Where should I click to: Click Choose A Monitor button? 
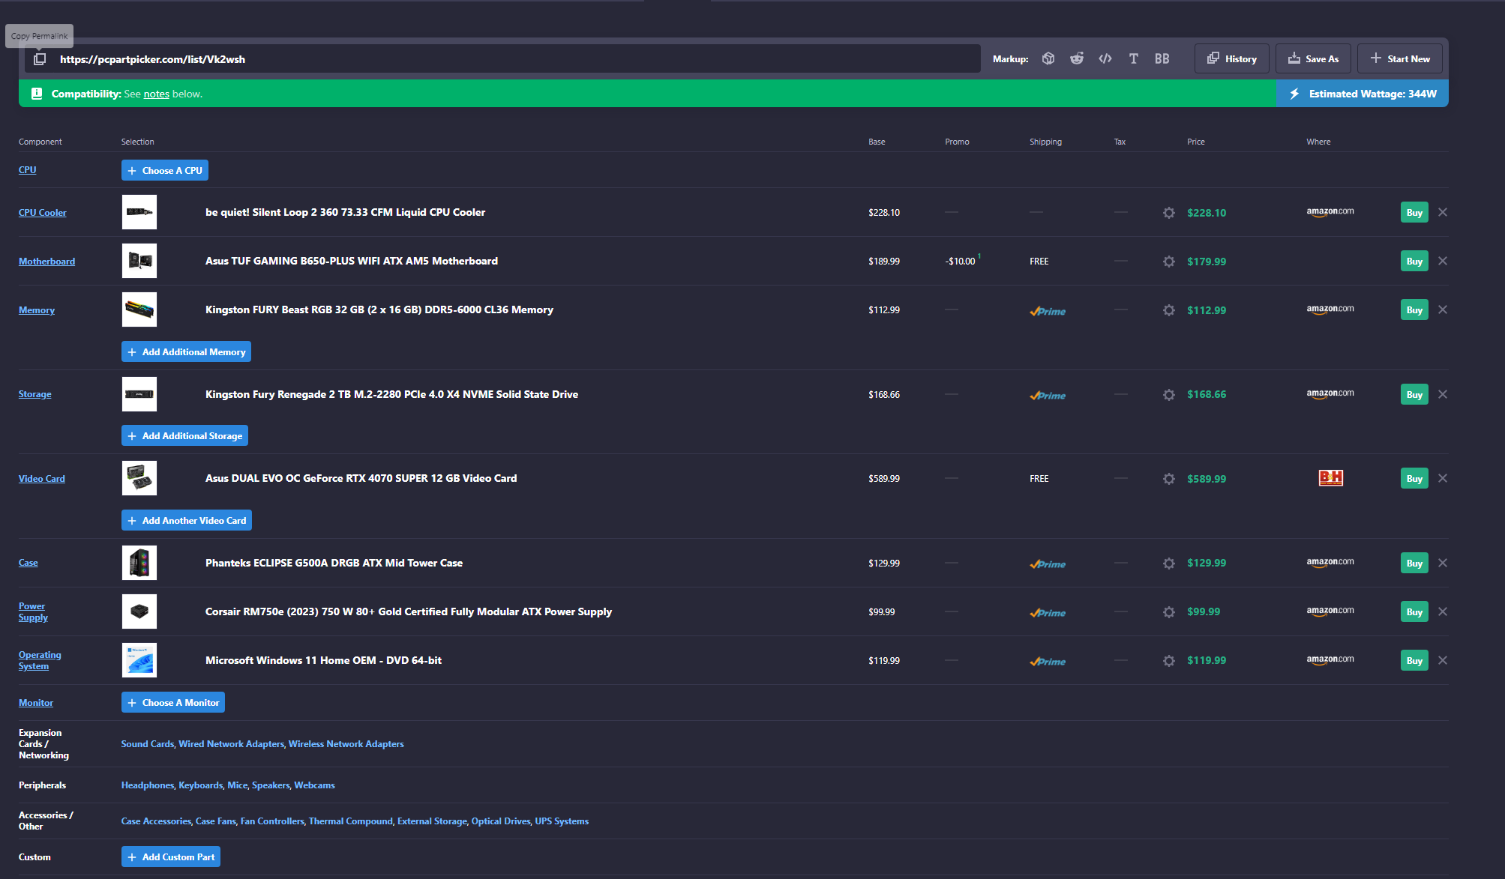173,702
